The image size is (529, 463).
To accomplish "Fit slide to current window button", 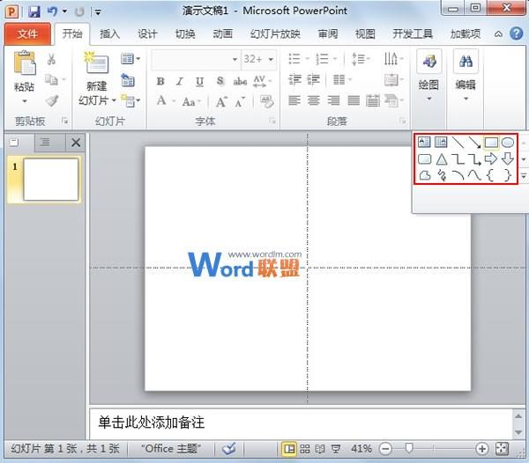I will point(502,449).
